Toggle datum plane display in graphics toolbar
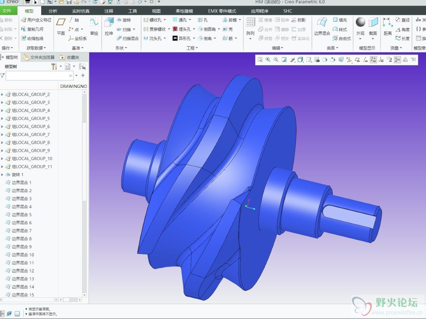 point(357,60)
